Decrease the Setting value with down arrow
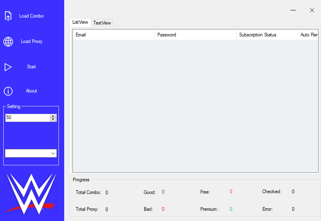Viewport: 321px width, 221px height. 53,120
